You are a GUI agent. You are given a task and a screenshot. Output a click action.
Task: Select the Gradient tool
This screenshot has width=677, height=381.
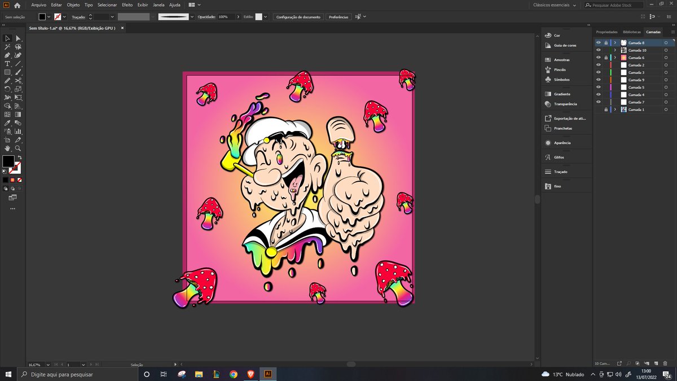18,114
